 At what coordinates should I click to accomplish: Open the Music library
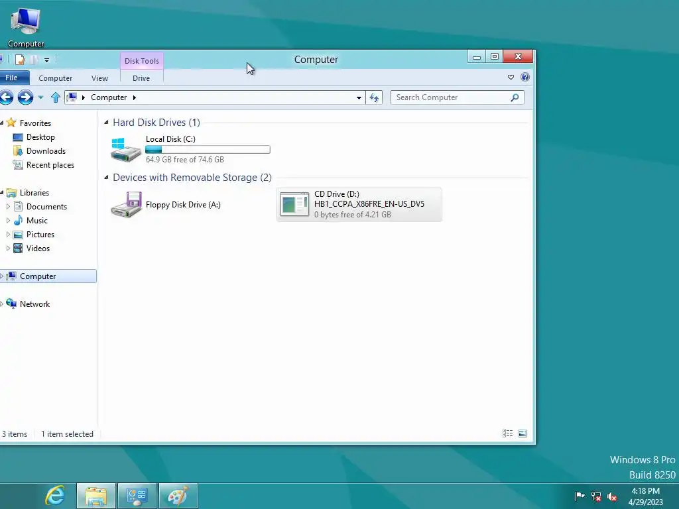coord(37,221)
